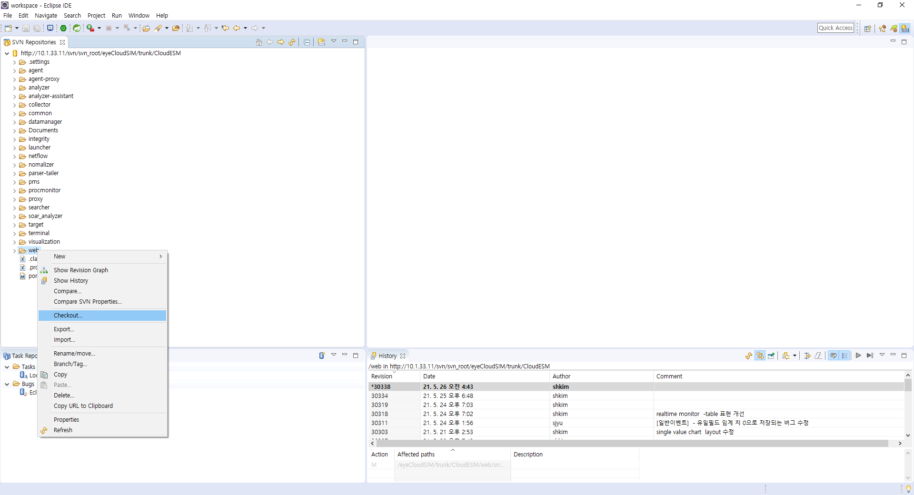Click the Home icon in SVN Repositories toolbar
914x495 pixels.
click(x=259, y=42)
